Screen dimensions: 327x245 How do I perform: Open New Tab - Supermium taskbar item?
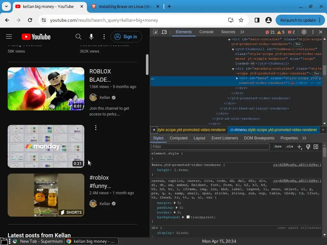(38, 241)
